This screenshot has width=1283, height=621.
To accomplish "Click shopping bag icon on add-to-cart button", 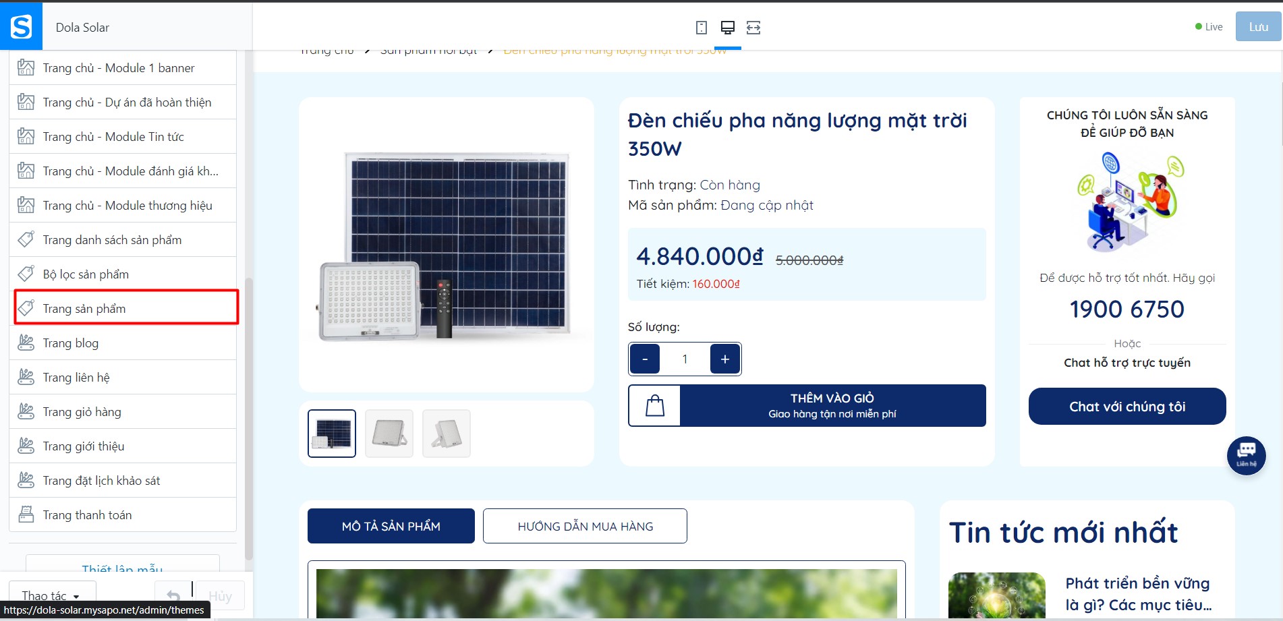I will [655, 405].
